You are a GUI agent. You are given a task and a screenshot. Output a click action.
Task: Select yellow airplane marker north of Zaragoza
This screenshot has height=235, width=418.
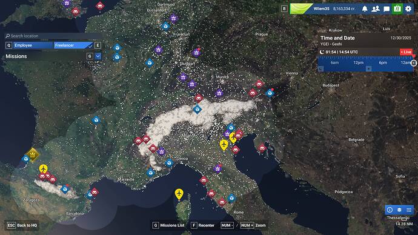click(43, 169)
